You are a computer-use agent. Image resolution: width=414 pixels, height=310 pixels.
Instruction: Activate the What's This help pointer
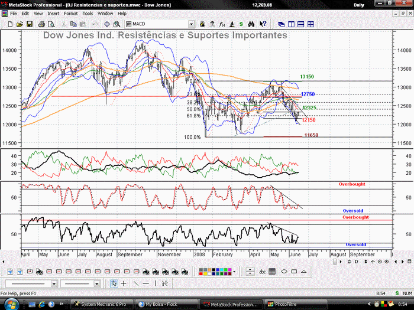[x=263, y=24]
